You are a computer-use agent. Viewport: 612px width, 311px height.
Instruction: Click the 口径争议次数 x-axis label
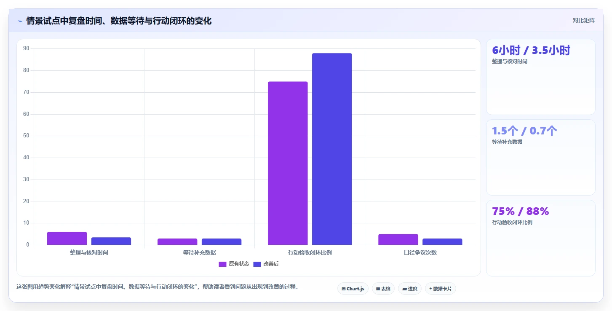[x=420, y=252]
